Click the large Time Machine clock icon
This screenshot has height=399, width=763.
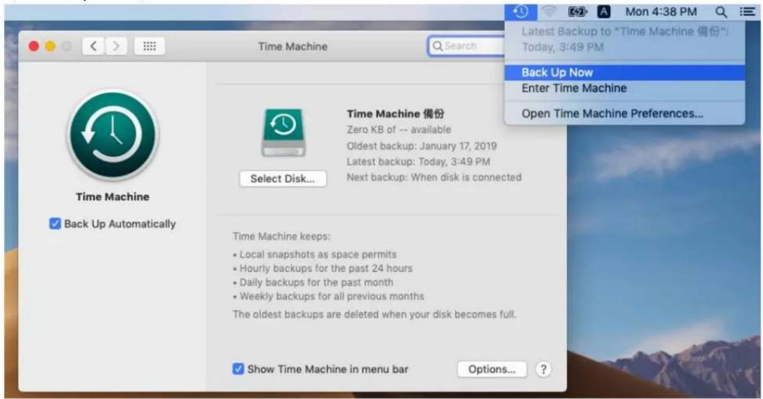pos(113,135)
